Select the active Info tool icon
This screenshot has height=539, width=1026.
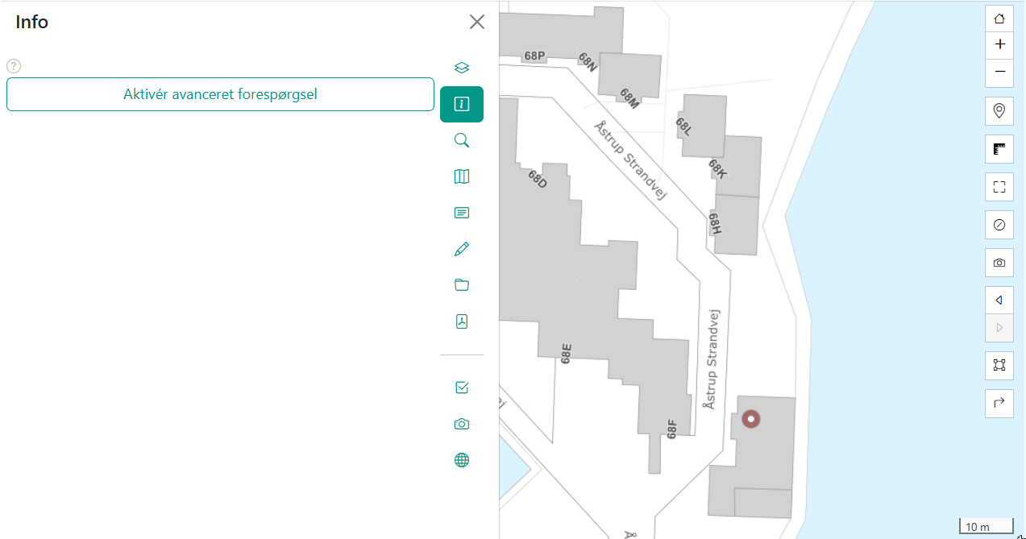click(461, 104)
